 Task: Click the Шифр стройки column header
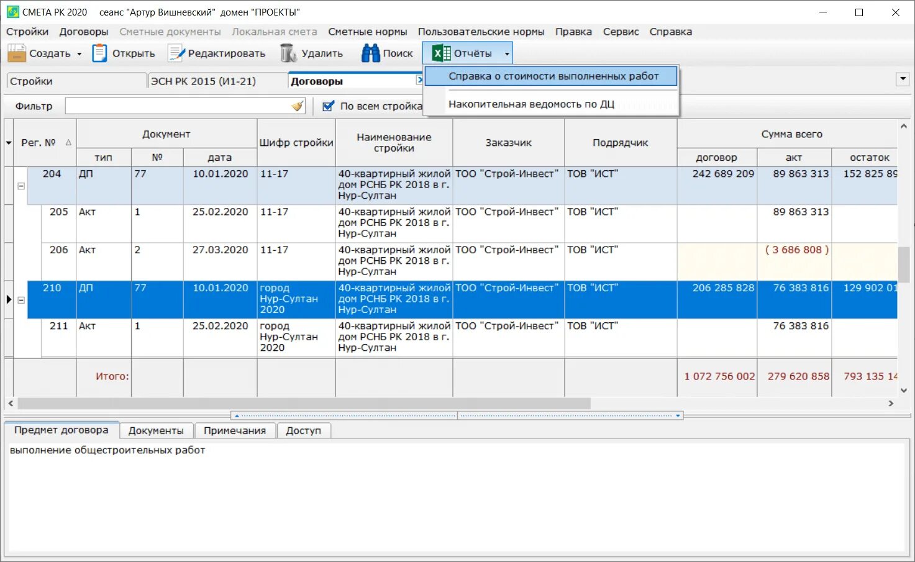(296, 143)
